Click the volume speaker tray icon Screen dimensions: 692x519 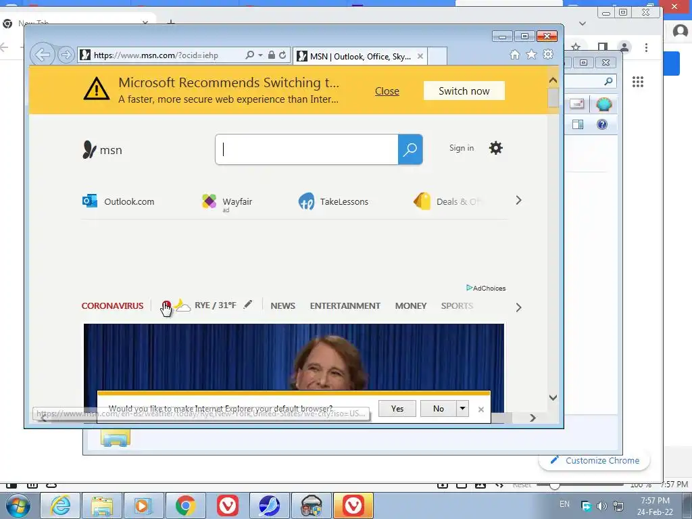click(601, 505)
